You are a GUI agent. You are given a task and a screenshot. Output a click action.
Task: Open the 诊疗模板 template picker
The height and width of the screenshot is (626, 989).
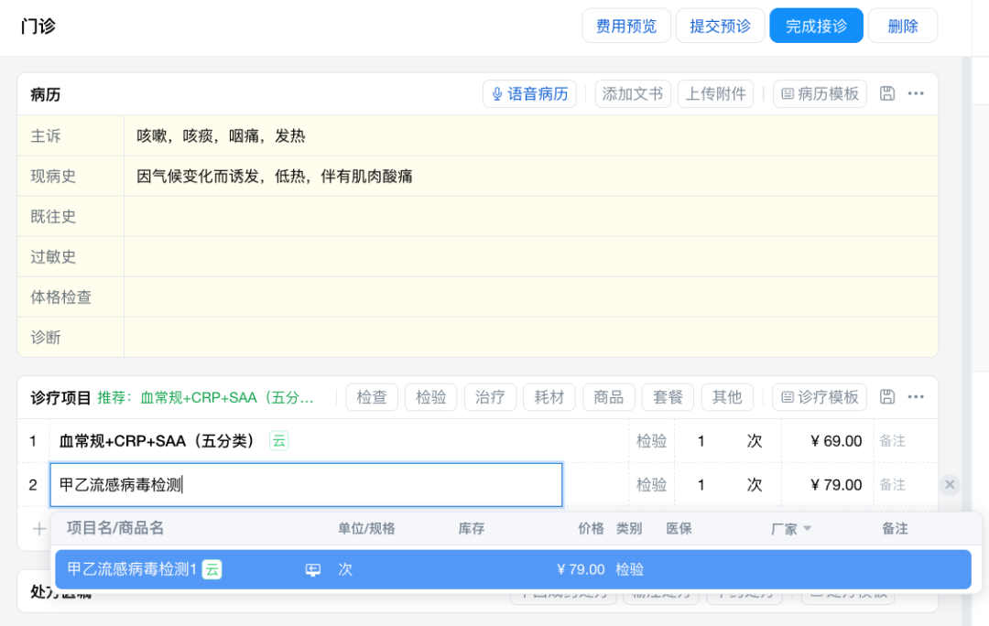tap(820, 396)
